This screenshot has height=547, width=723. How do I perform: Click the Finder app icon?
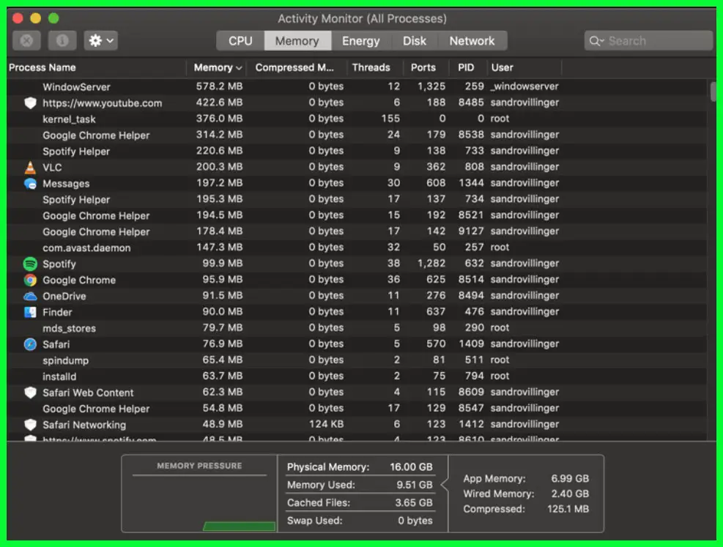pos(30,312)
